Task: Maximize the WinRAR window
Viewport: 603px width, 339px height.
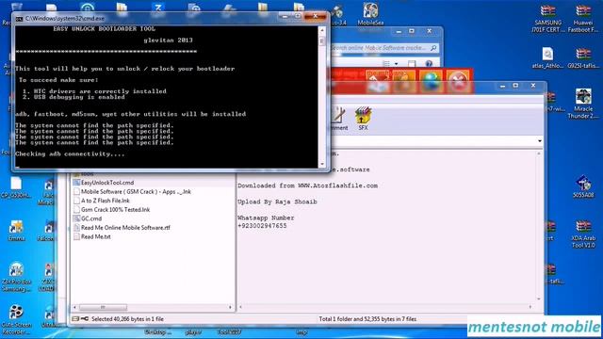Action: (x=515, y=86)
